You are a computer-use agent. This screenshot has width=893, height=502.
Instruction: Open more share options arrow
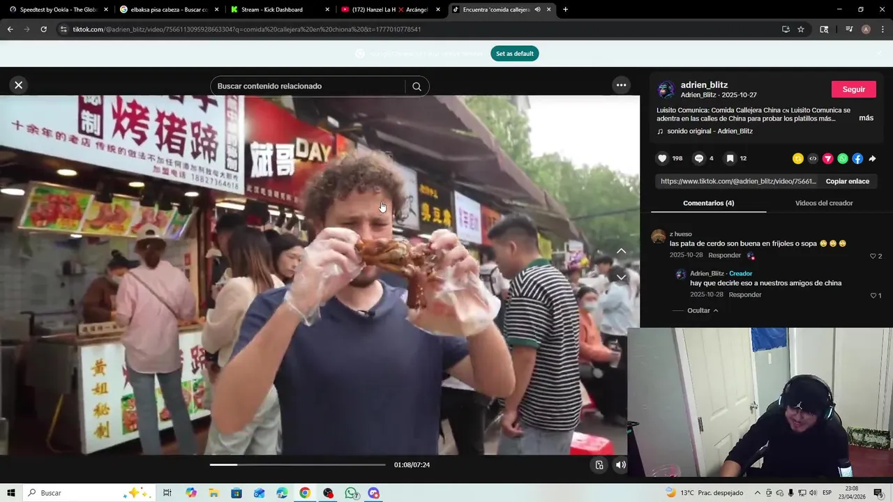point(872,158)
